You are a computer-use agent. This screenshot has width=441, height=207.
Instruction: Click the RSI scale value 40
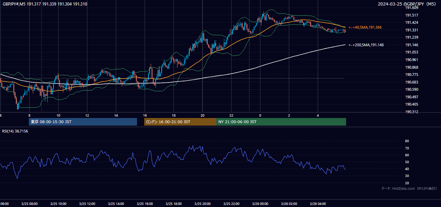click(x=407, y=169)
